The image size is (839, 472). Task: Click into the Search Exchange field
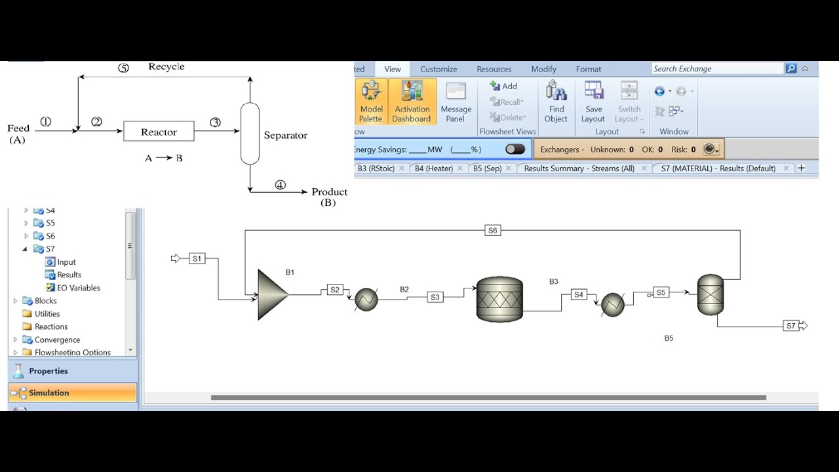pos(717,68)
